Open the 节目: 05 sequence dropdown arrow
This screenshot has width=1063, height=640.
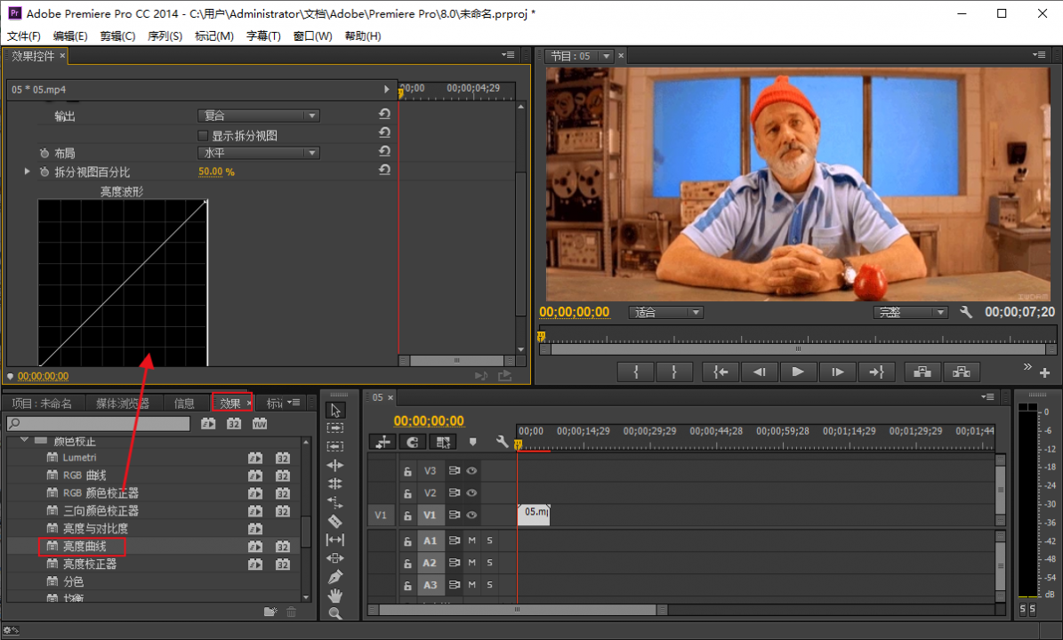pos(606,56)
